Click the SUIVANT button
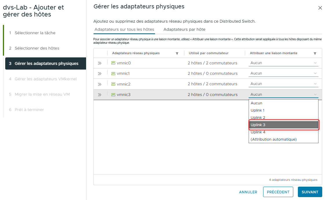Screen dimensions: 326x200 point(310,192)
